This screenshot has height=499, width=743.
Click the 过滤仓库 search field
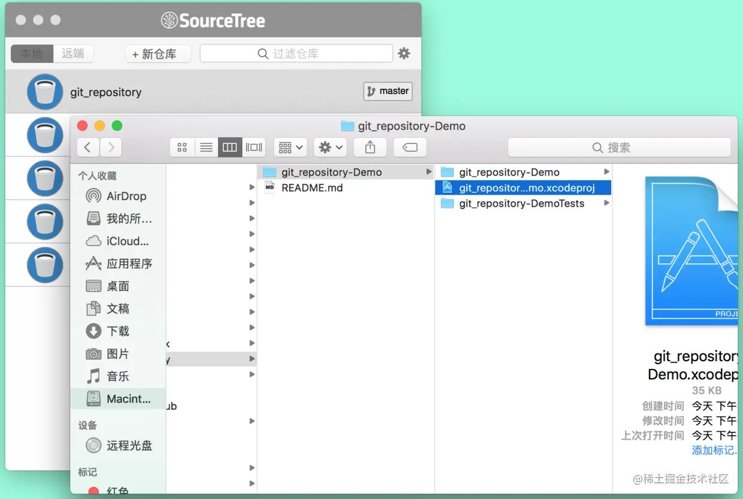295,53
